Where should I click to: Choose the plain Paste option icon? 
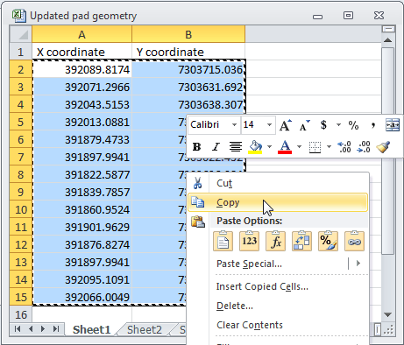point(223,241)
